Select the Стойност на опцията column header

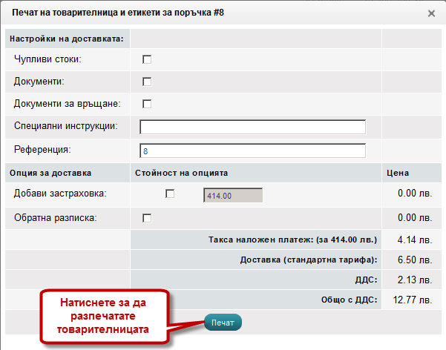[x=181, y=173]
